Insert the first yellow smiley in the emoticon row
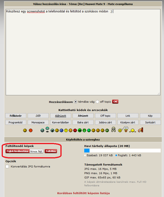The image size is (164, 197). tap(25, 131)
